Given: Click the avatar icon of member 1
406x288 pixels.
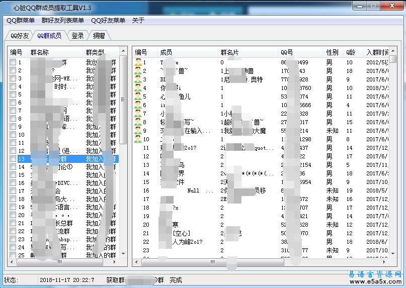Looking at the screenshot, I should (x=138, y=62).
